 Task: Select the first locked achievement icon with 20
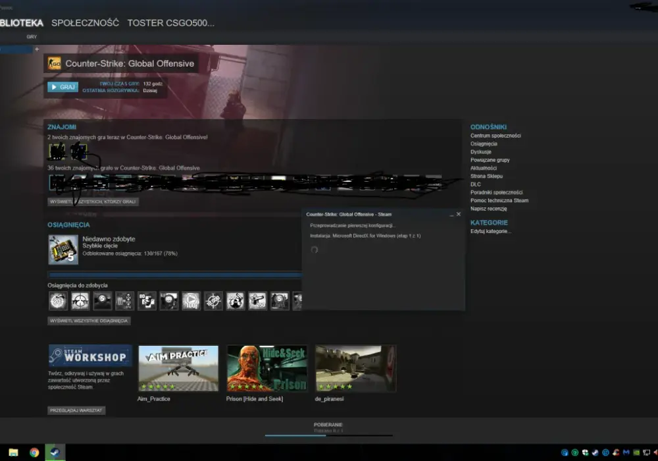point(58,300)
